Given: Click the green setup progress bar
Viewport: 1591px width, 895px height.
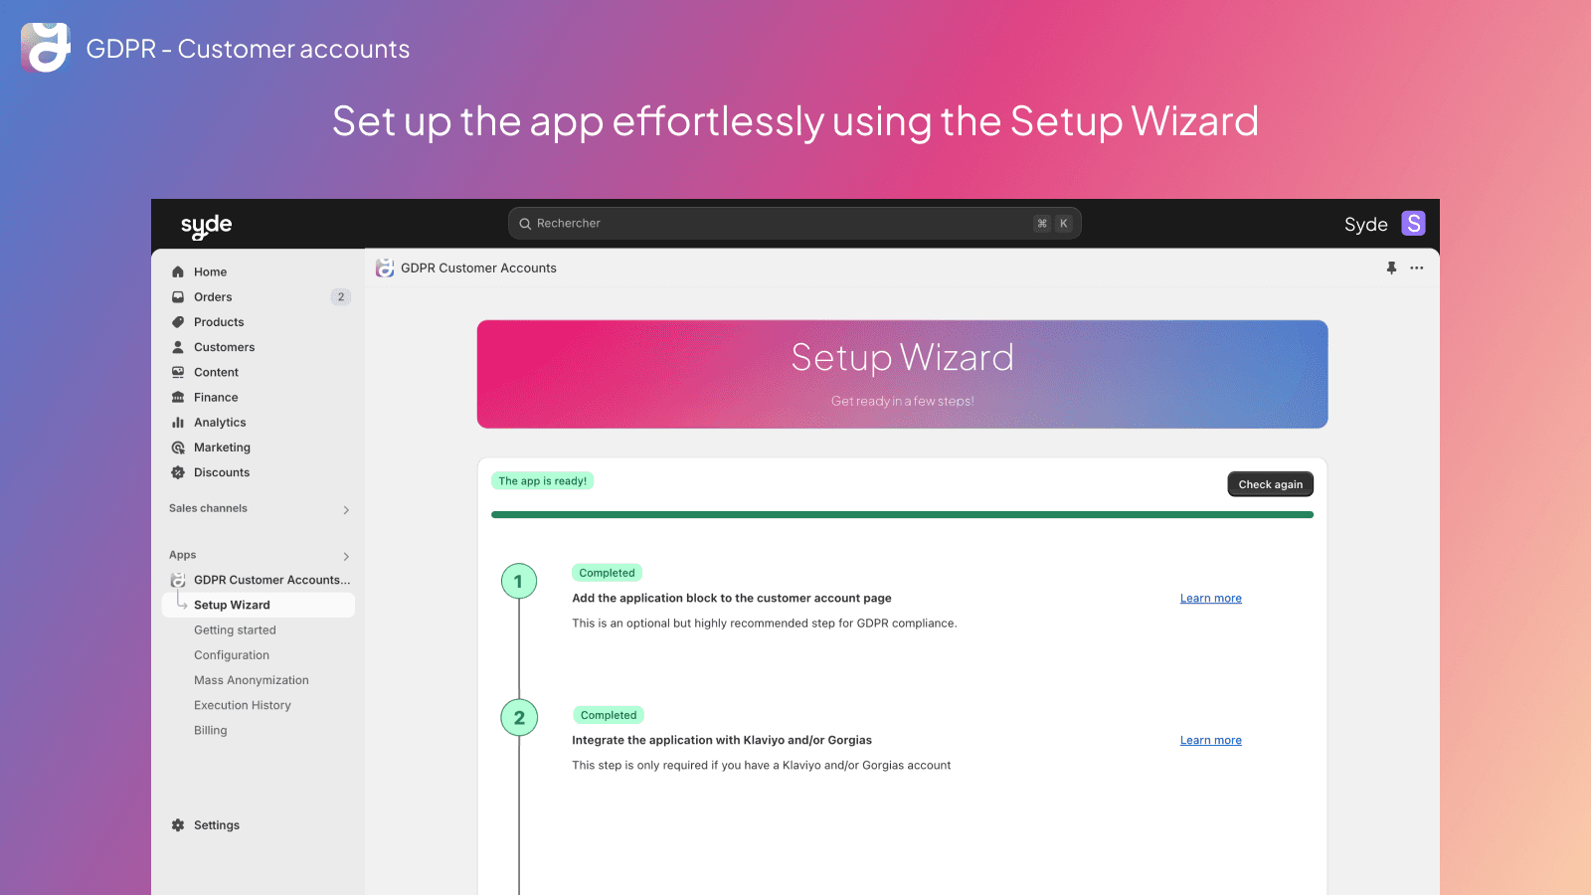Looking at the screenshot, I should 902,515.
